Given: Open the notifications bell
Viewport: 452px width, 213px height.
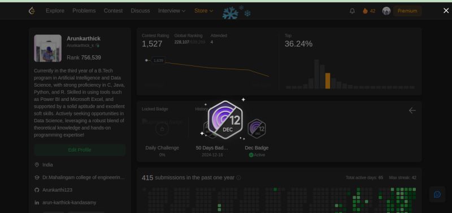Looking at the screenshot, I should (x=352, y=11).
